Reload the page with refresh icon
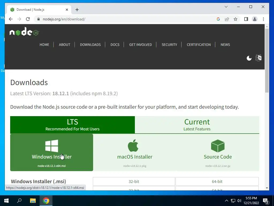This screenshot has width=274, height=206. (x=28, y=19)
